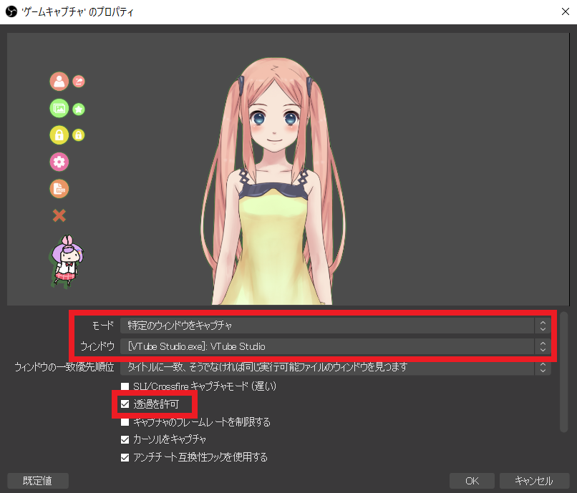Click the small yellow lock icon
The height and width of the screenshot is (493, 577).
tap(78, 135)
